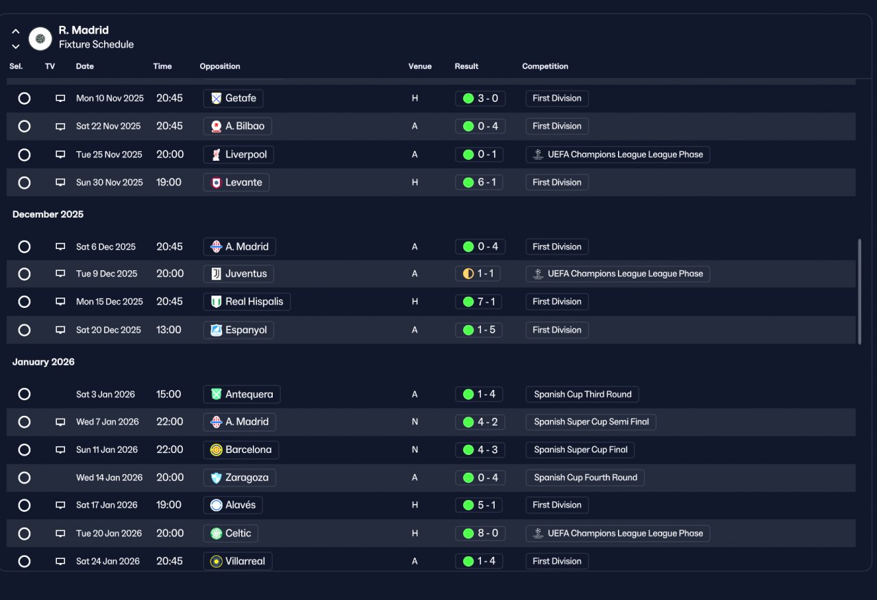
Task: Click TV icon for Getafe fixture
Action: click(60, 99)
